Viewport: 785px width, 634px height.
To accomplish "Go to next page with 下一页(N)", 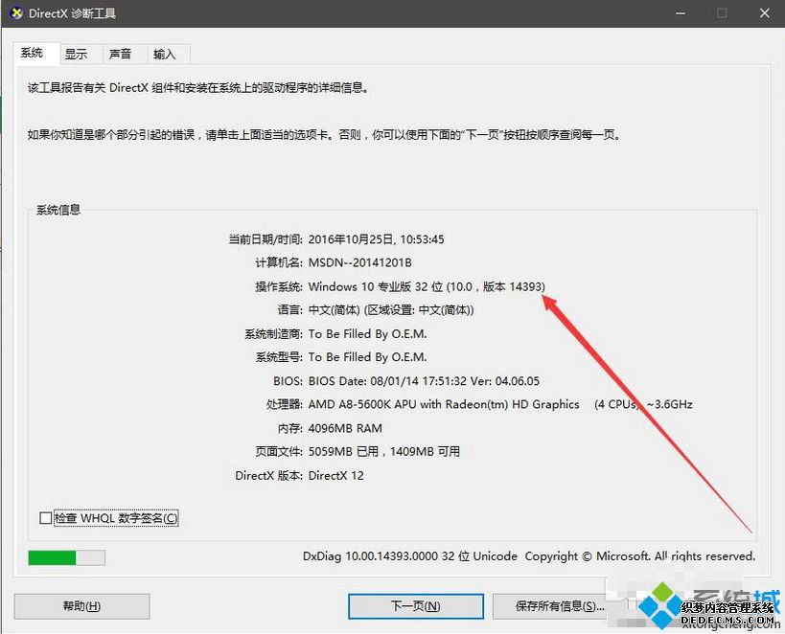I will click(x=416, y=606).
